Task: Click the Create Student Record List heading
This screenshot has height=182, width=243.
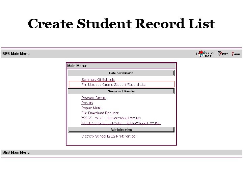Action: point(122,24)
